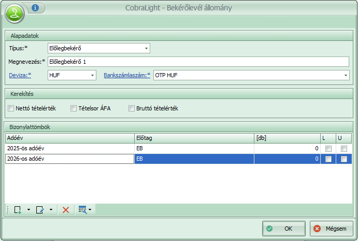The image size is (358, 241).
Task: Click the new document block icon
Action: [18, 210]
